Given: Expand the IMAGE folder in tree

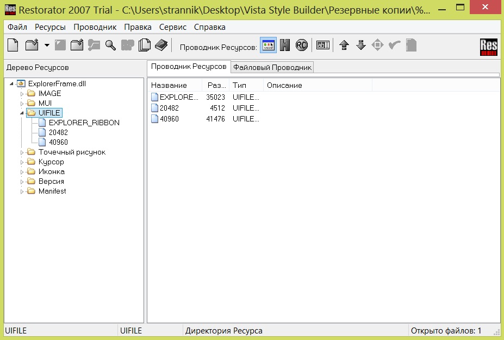Looking at the screenshot, I should click(22, 94).
